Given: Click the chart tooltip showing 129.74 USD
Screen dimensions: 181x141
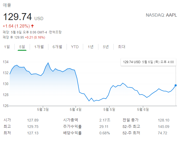Looking at the screenshot, I should click(148, 62).
